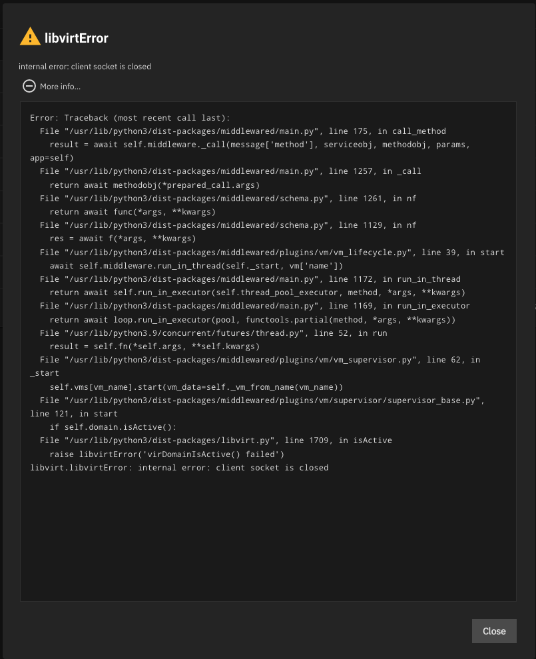Click the run_in_thread line 1172 entry
Image resolution: width=536 pixels, height=659 pixels.
pyautogui.click(x=250, y=279)
